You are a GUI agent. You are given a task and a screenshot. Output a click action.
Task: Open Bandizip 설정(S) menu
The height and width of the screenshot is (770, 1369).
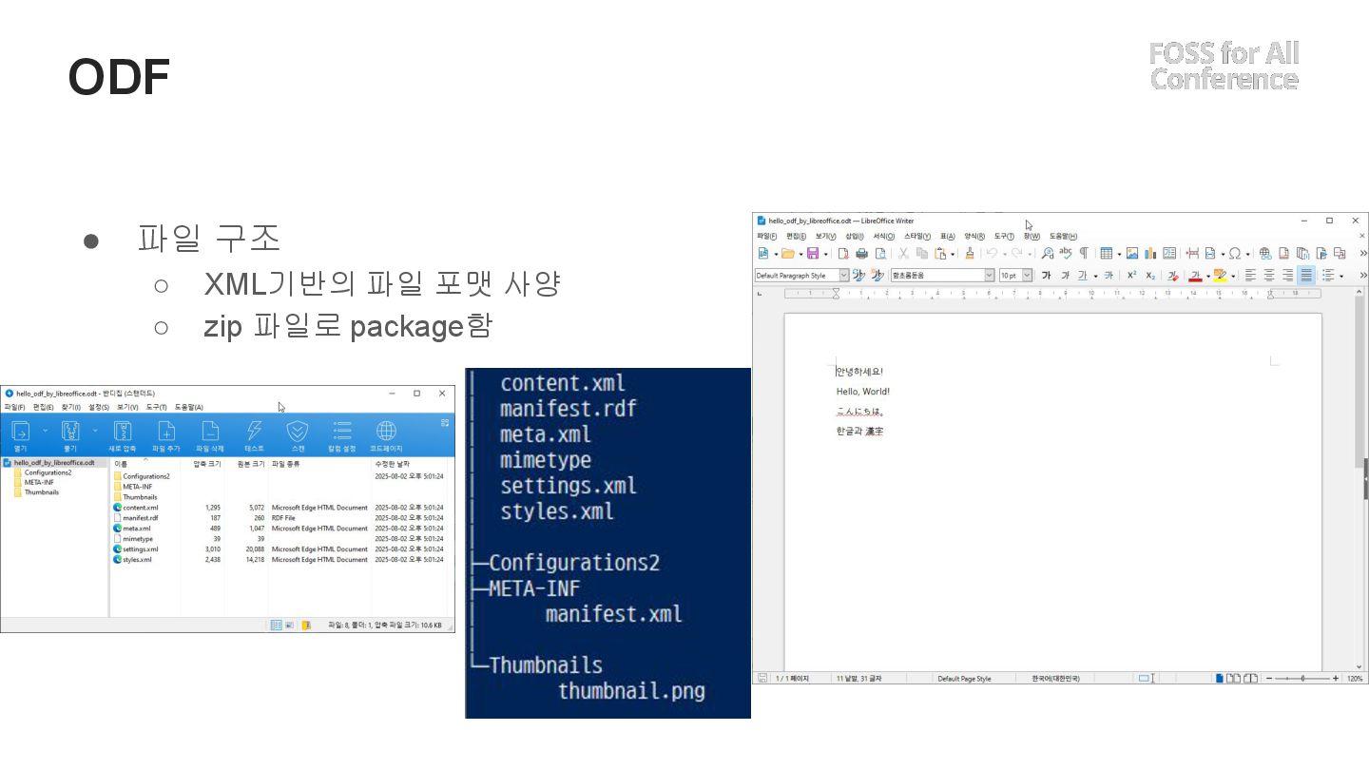tap(99, 407)
